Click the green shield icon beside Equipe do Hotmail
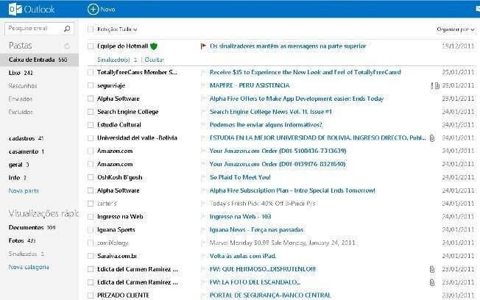Screen dimensions: 480x300 (154, 46)
